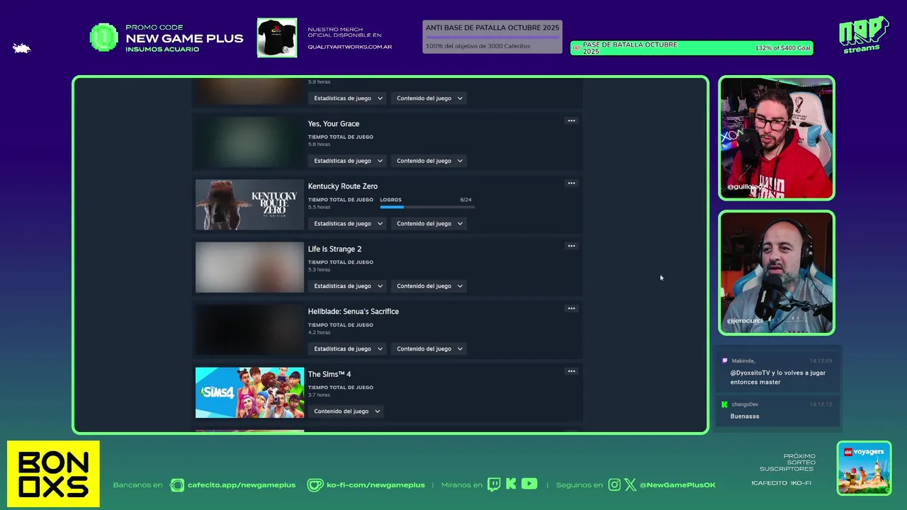Click the @NewGamePlusOK handle
This screenshot has width=907, height=510.
click(677, 485)
